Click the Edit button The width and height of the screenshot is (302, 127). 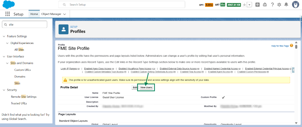coord(134,87)
